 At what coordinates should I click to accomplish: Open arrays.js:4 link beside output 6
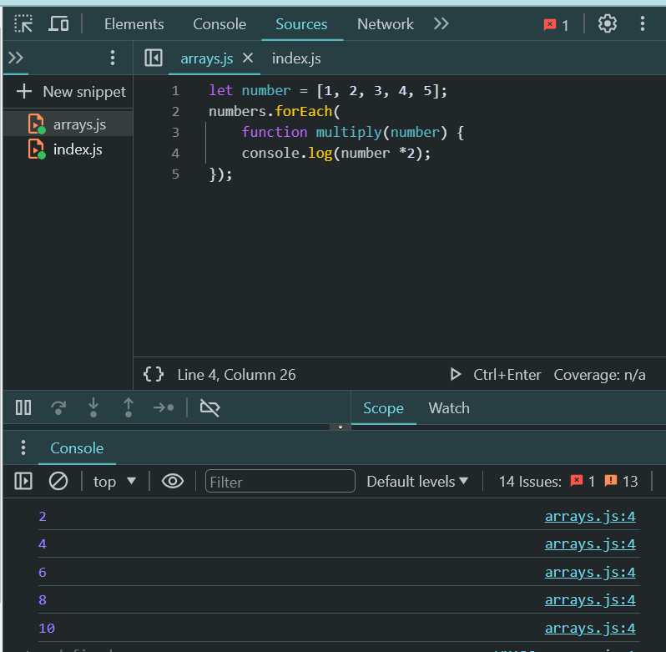[590, 573]
